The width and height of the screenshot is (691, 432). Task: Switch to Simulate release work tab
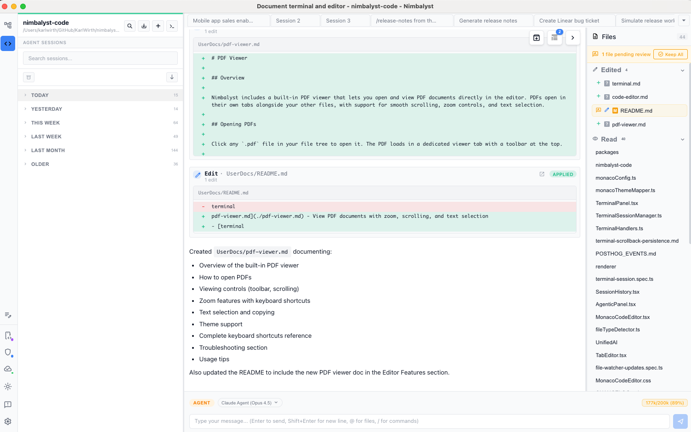tap(647, 21)
